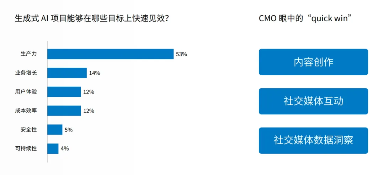The image size is (384, 175).
Task: Click the 用户体验 bar
Action: (x=64, y=92)
